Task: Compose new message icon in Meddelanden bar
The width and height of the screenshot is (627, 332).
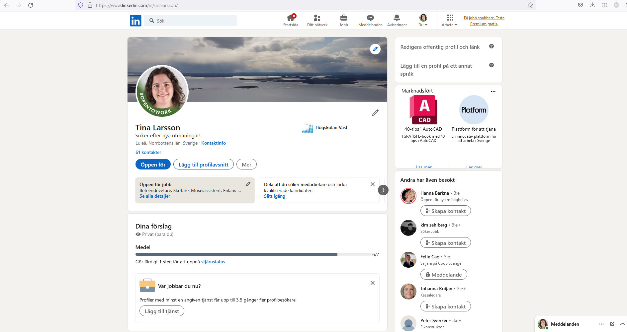Action: point(612,324)
